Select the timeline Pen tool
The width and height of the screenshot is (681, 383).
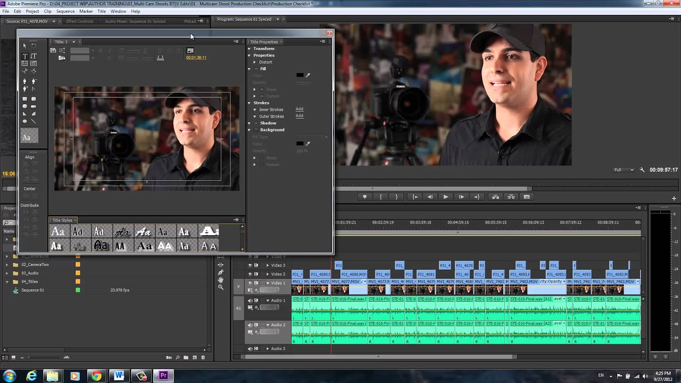pyautogui.click(x=221, y=272)
